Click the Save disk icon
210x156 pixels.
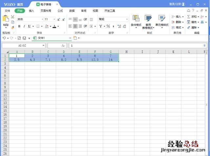tap(24, 38)
